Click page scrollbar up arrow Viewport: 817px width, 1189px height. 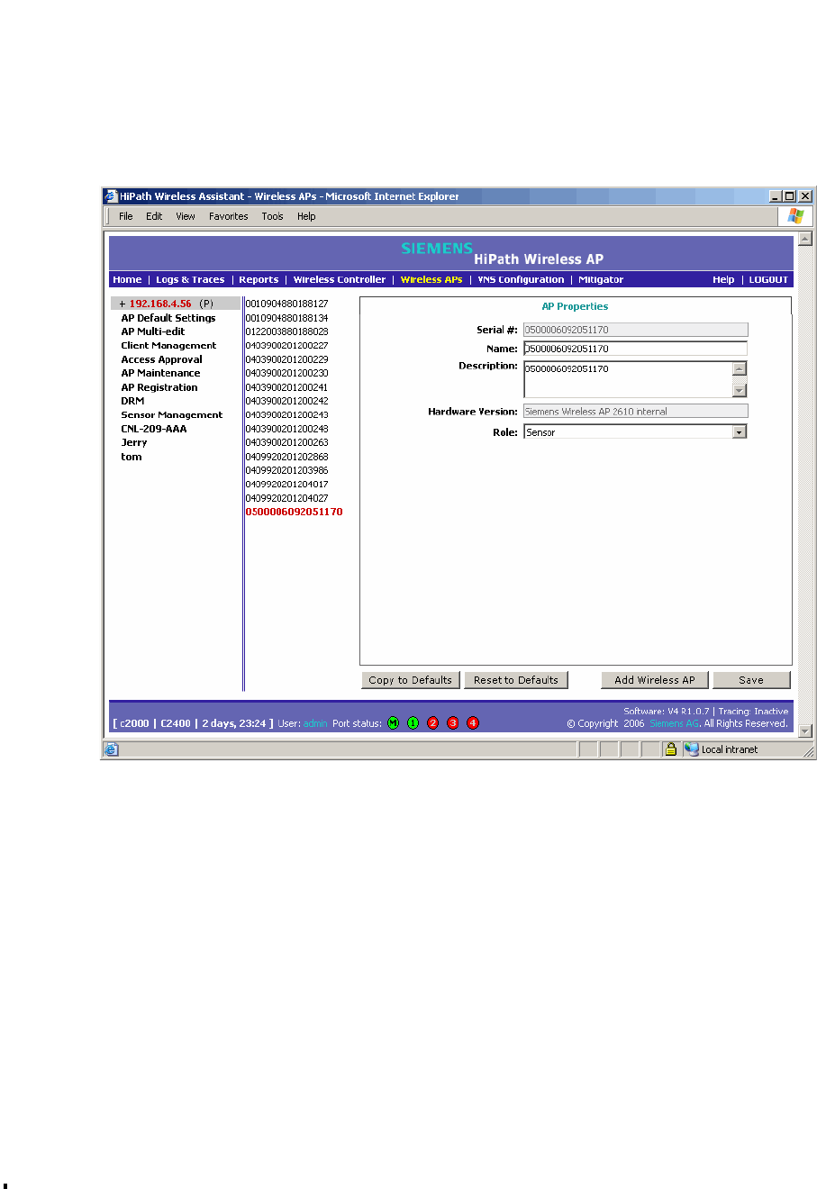click(x=805, y=239)
